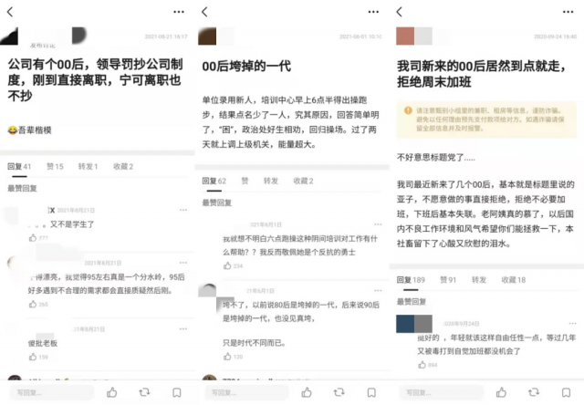Viewport: 584px width, 405px height.
Task: Like the middle post in bottom bar
Action: click(307, 392)
